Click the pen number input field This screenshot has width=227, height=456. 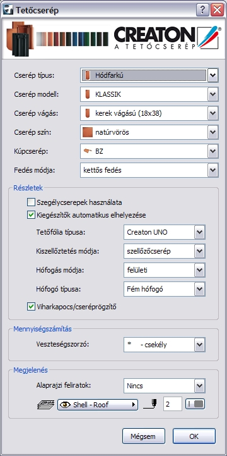coord(173,404)
